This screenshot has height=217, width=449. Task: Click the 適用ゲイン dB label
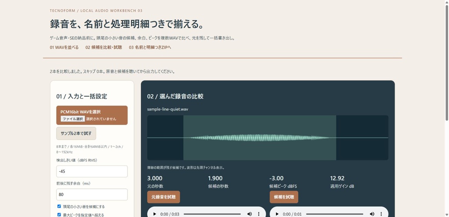(x=342, y=186)
